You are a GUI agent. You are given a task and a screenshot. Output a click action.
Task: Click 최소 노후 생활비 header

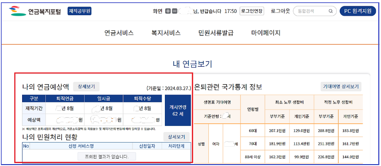click(289, 102)
